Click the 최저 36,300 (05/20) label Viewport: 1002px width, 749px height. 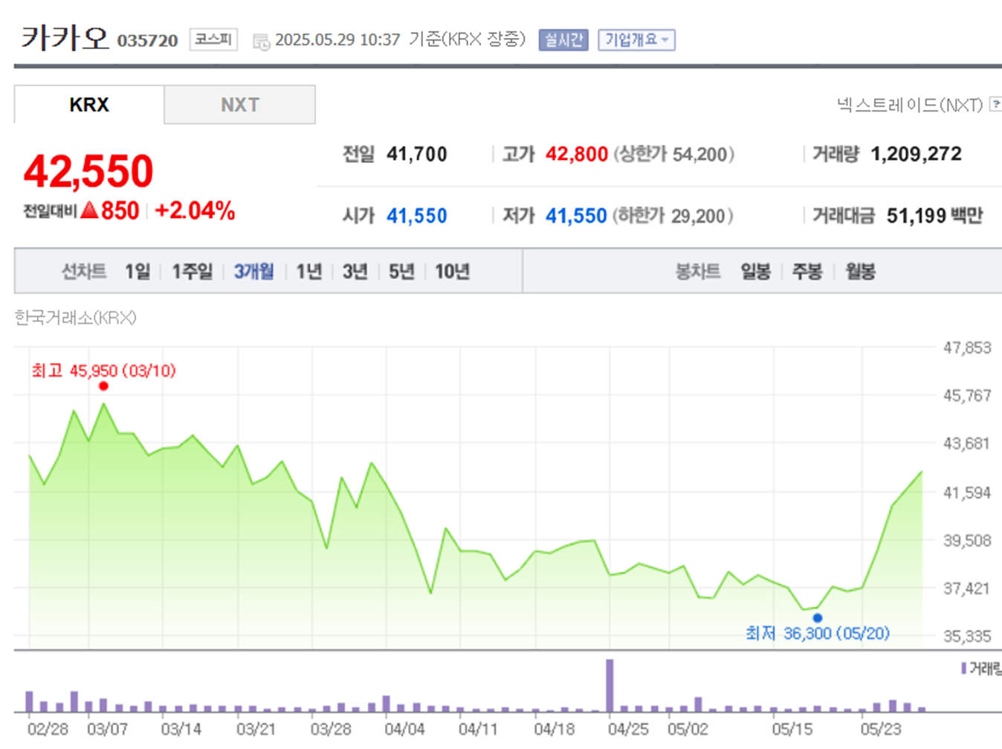(818, 633)
